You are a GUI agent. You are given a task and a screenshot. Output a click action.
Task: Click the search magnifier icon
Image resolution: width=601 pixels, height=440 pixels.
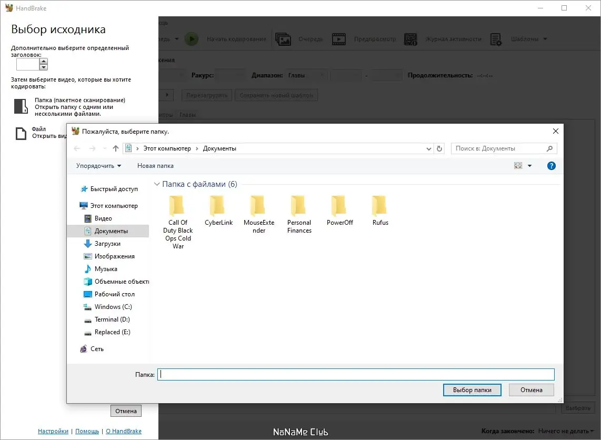coord(549,148)
